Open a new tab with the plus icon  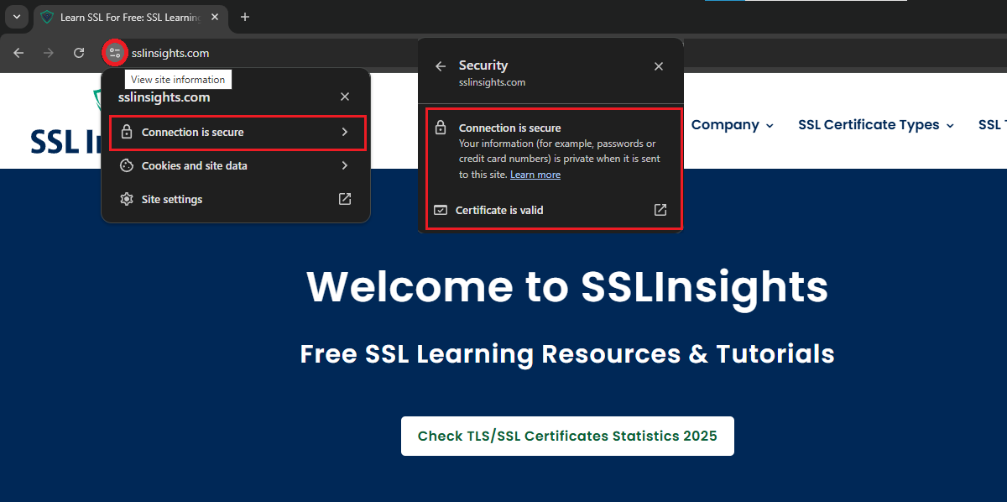(245, 17)
